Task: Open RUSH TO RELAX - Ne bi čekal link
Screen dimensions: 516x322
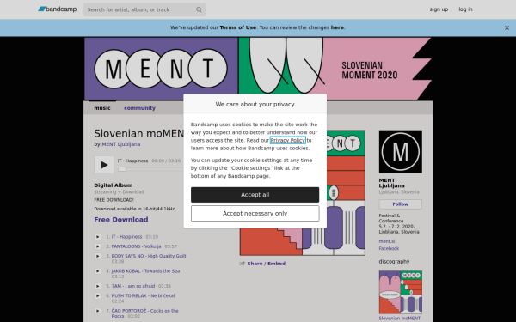Action: click(143, 295)
